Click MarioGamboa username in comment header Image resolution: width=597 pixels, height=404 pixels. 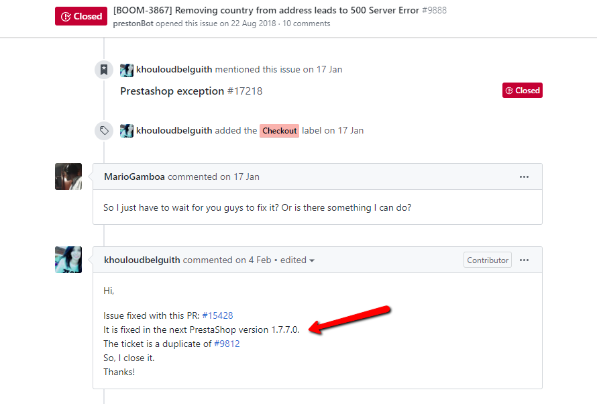134,176
